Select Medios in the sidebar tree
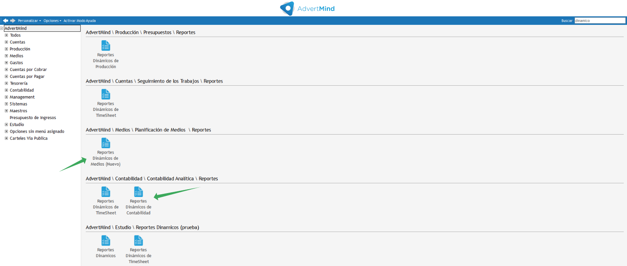The width and height of the screenshot is (627, 266). (16, 56)
